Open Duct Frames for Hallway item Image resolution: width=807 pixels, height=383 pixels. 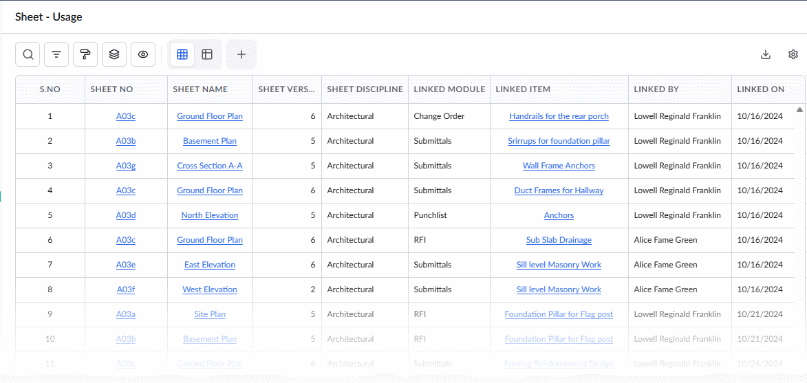tap(559, 190)
